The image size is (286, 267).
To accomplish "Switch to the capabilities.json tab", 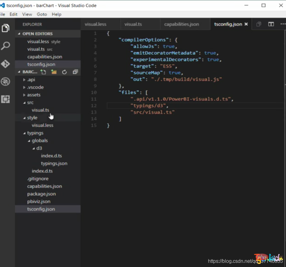I will click(x=182, y=24).
